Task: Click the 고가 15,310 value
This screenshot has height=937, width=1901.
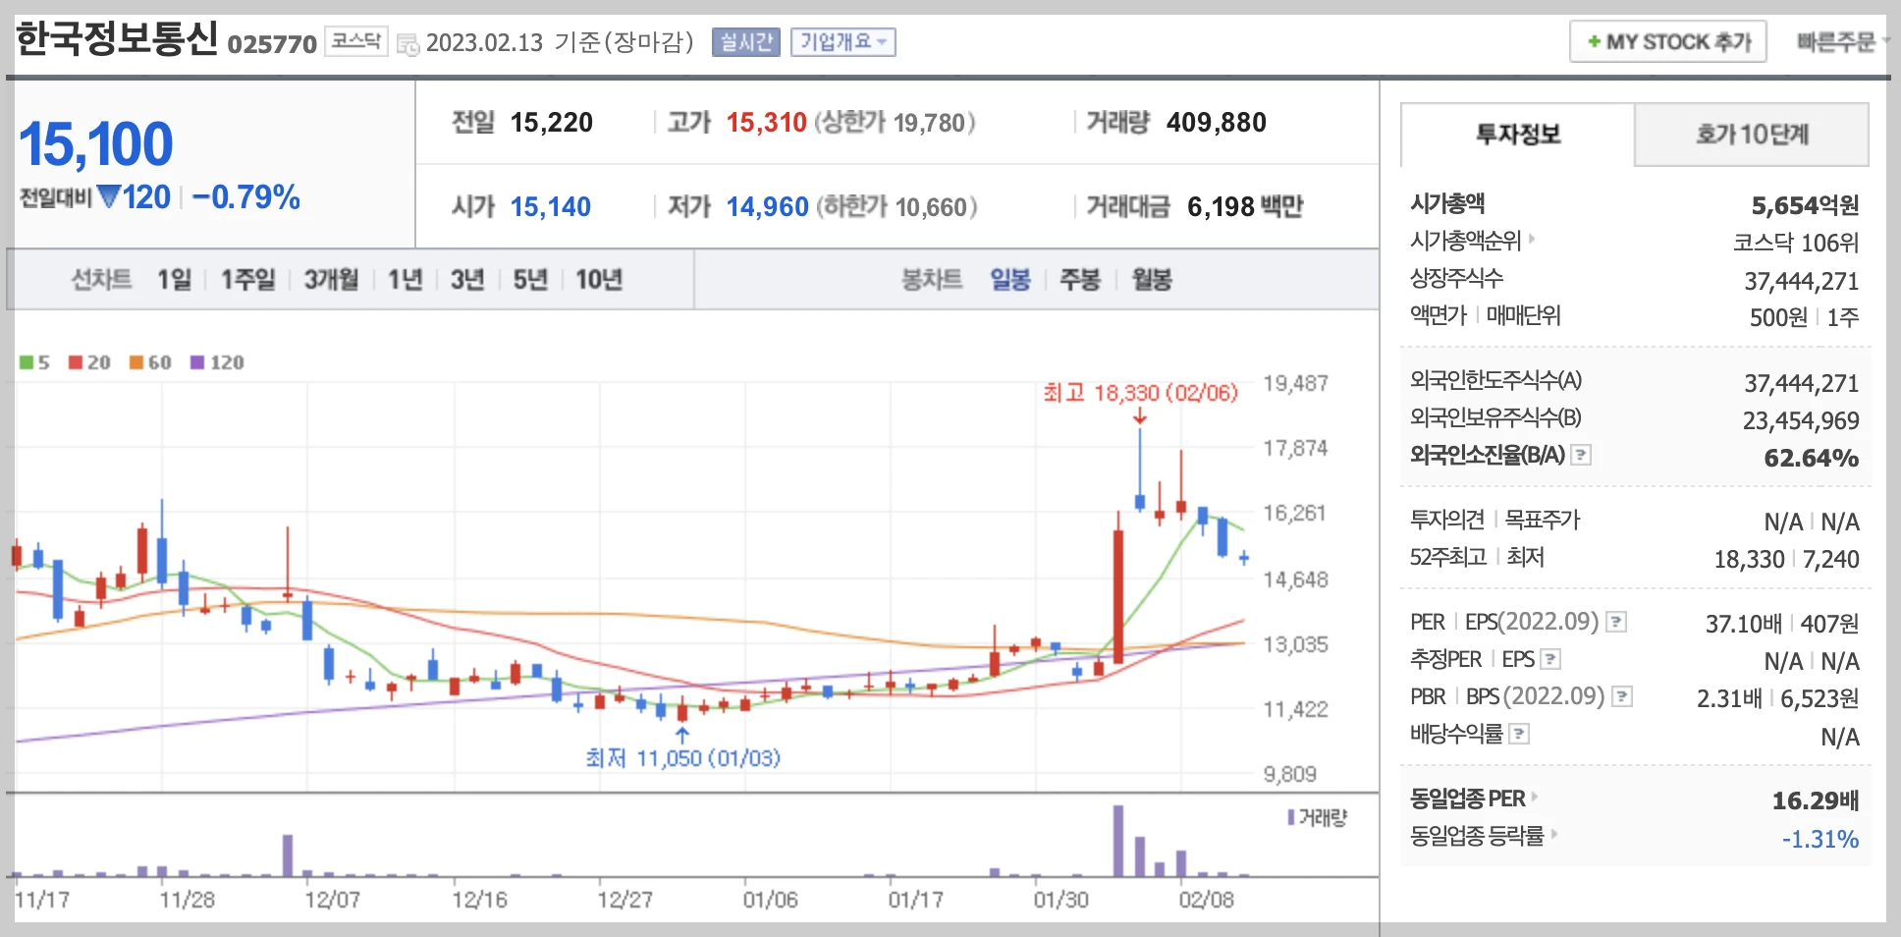Action: pos(766,123)
